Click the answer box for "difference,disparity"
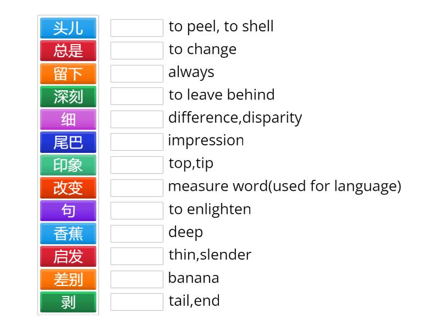This screenshot has width=440, height=330. pyautogui.click(x=137, y=119)
